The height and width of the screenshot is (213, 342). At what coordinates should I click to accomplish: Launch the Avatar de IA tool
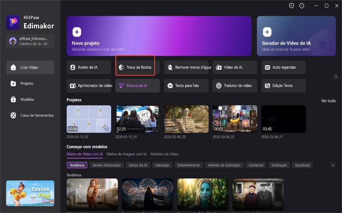89,67
